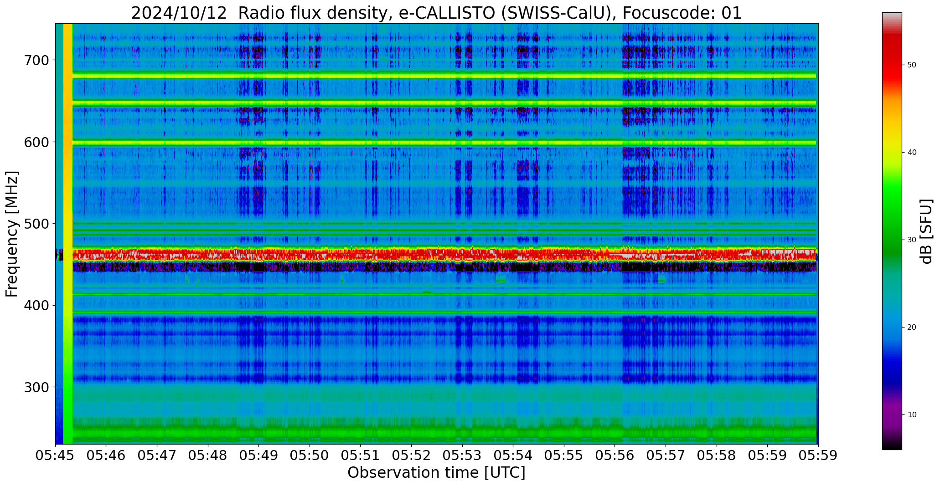Image resolution: width=940 pixels, height=486 pixels.
Task: Click the colorbar tick label 30
Action: pyautogui.click(x=912, y=240)
